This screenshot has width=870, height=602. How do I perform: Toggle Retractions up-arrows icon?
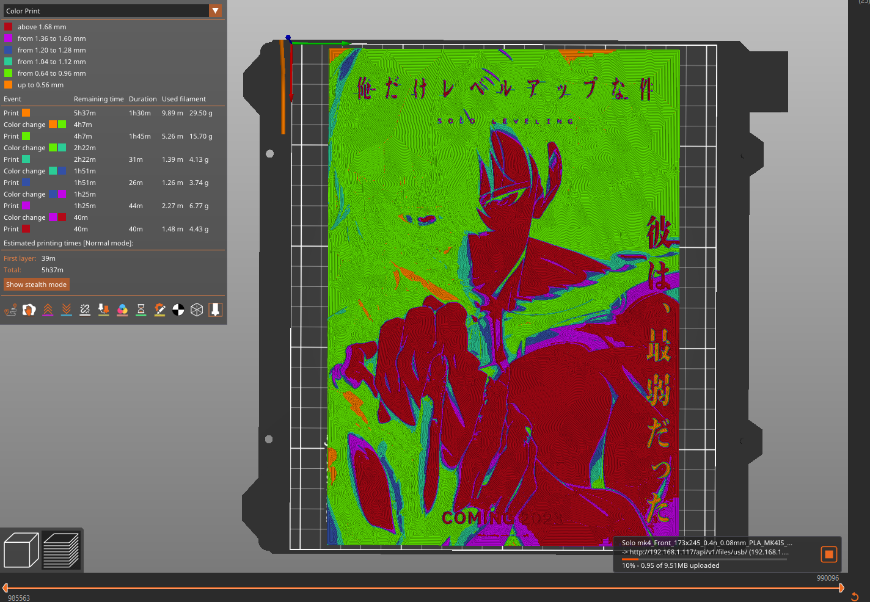tap(48, 310)
